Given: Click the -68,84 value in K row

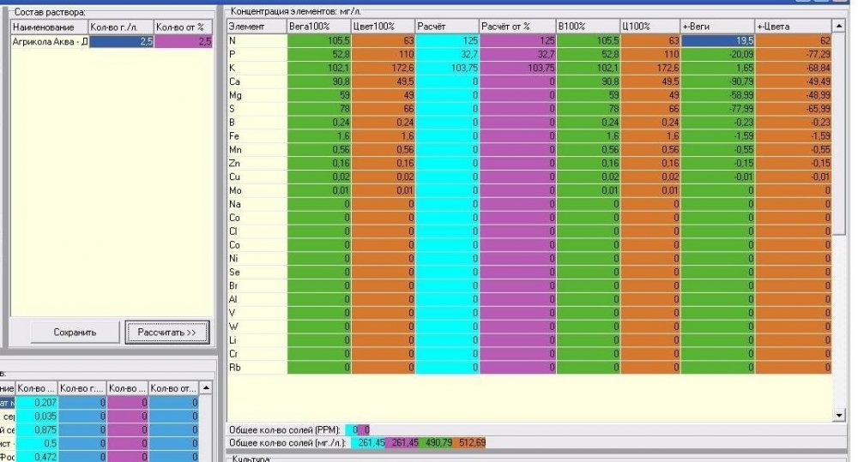Looking at the screenshot, I should pyautogui.click(x=794, y=68).
